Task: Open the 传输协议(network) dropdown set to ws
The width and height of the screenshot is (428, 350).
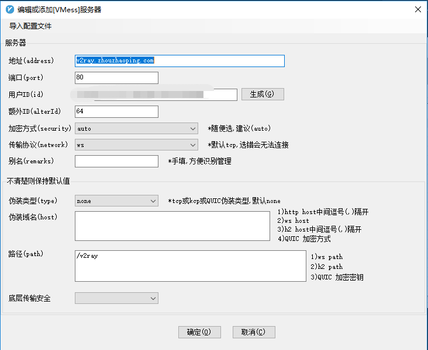Action: (x=136, y=145)
